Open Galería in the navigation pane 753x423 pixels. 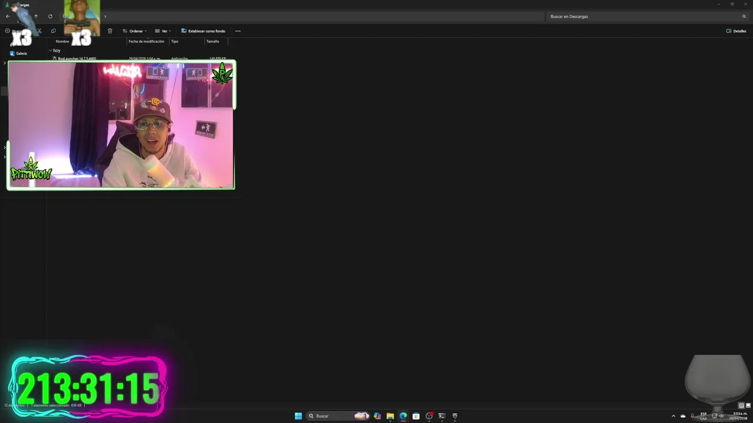coord(18,53)
